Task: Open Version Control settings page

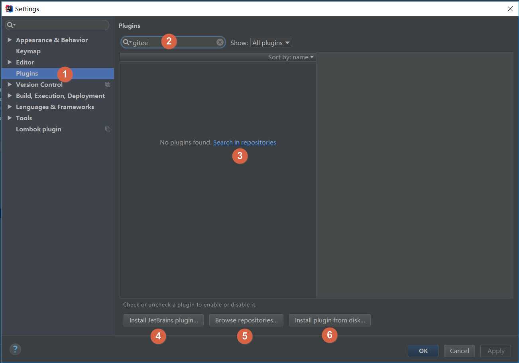Action: (39, 84)
